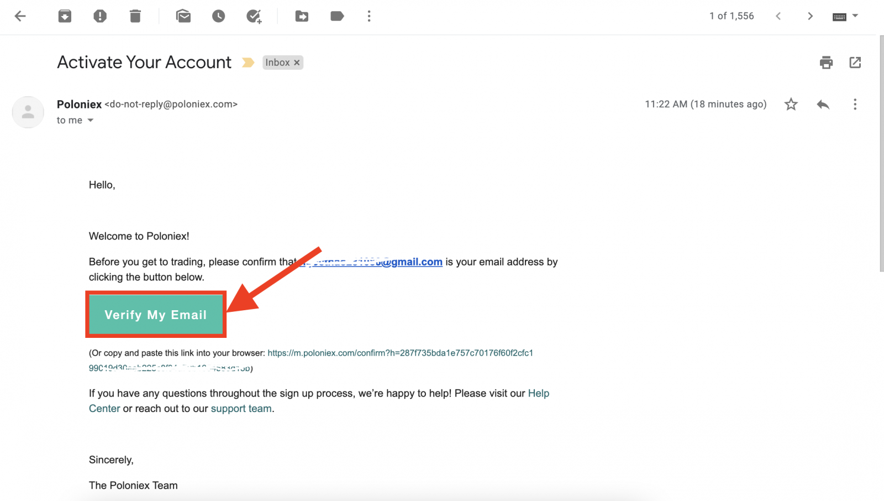Viewport: 884px width, 501px height.
Task: Archive this email
Action: [65, 16]
